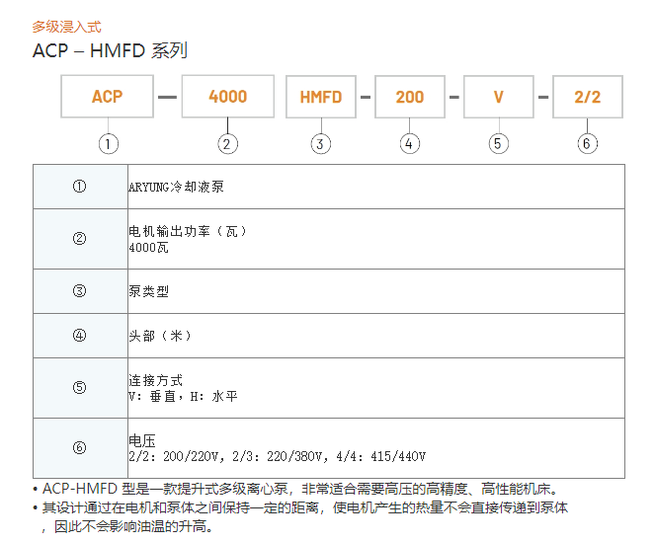Click the ACP model code box
The image size is (655, 543).
pos(108,97)
